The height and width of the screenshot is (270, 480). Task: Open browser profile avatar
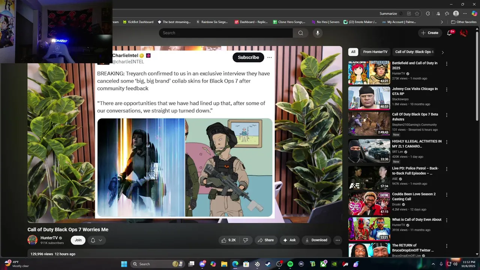pos(456,13)
